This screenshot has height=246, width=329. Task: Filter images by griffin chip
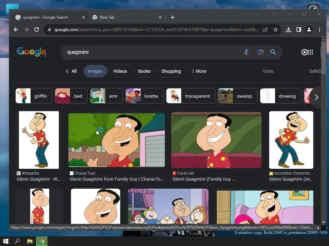point(34,96)
